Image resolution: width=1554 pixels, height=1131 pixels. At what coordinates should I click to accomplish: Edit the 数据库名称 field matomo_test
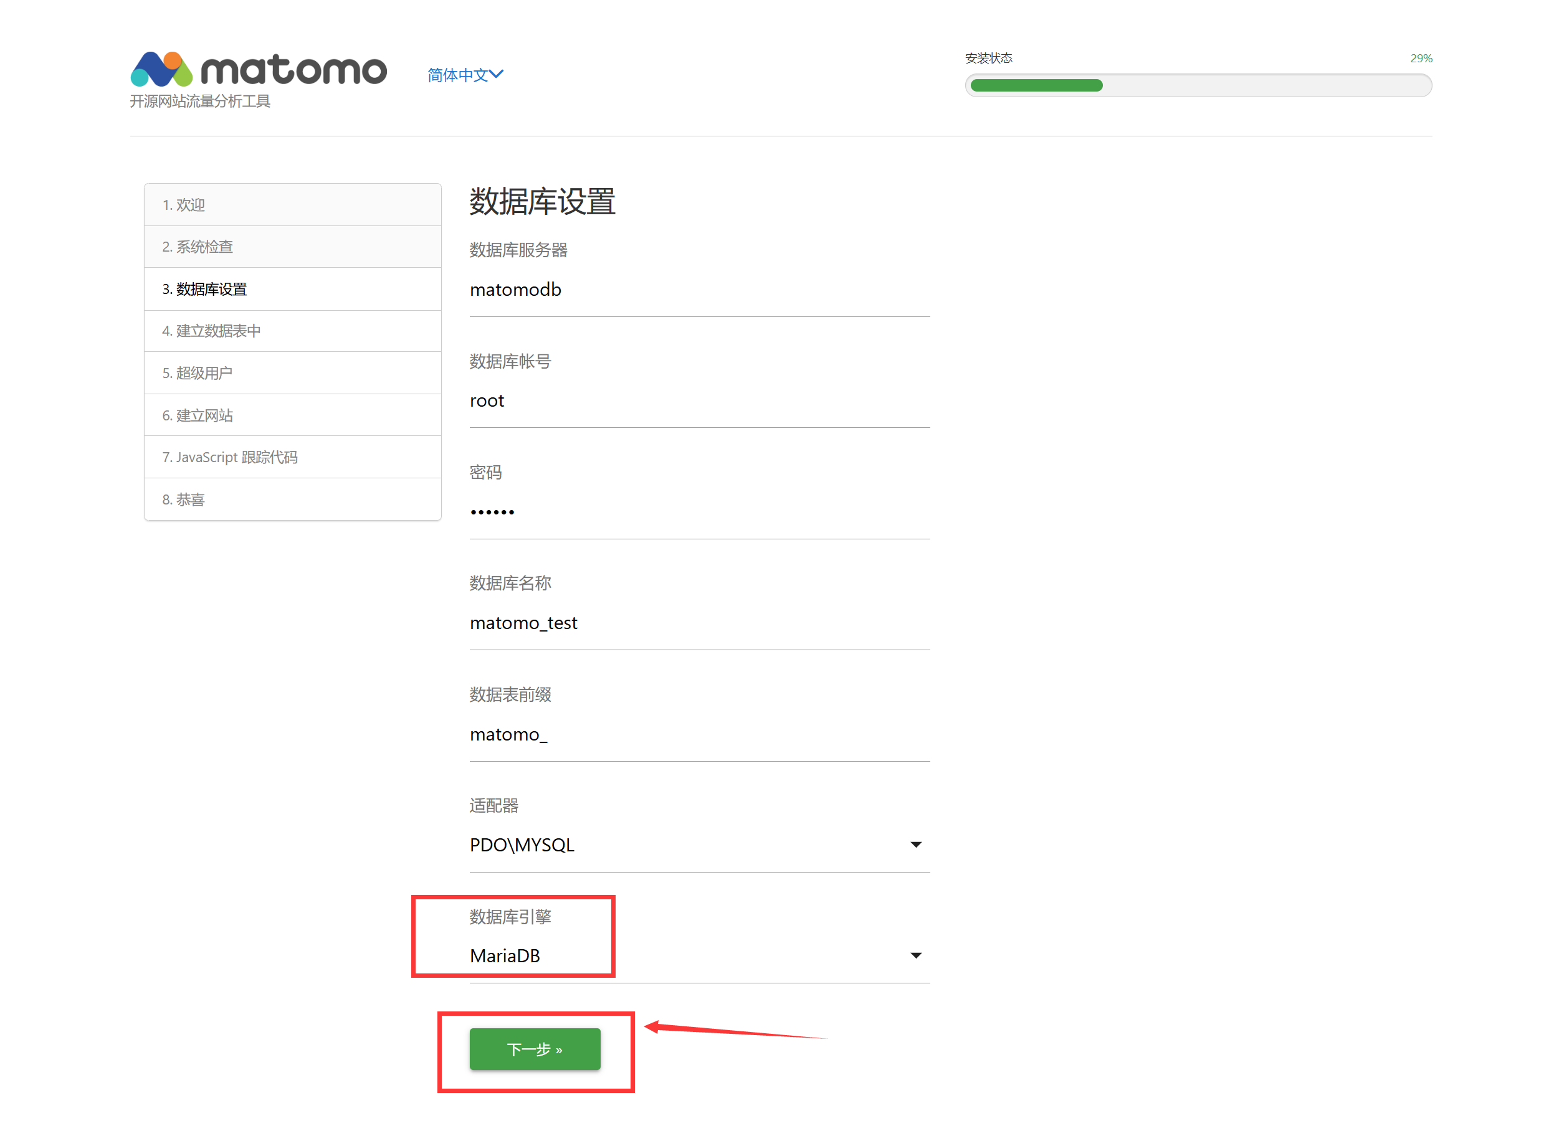699,623
